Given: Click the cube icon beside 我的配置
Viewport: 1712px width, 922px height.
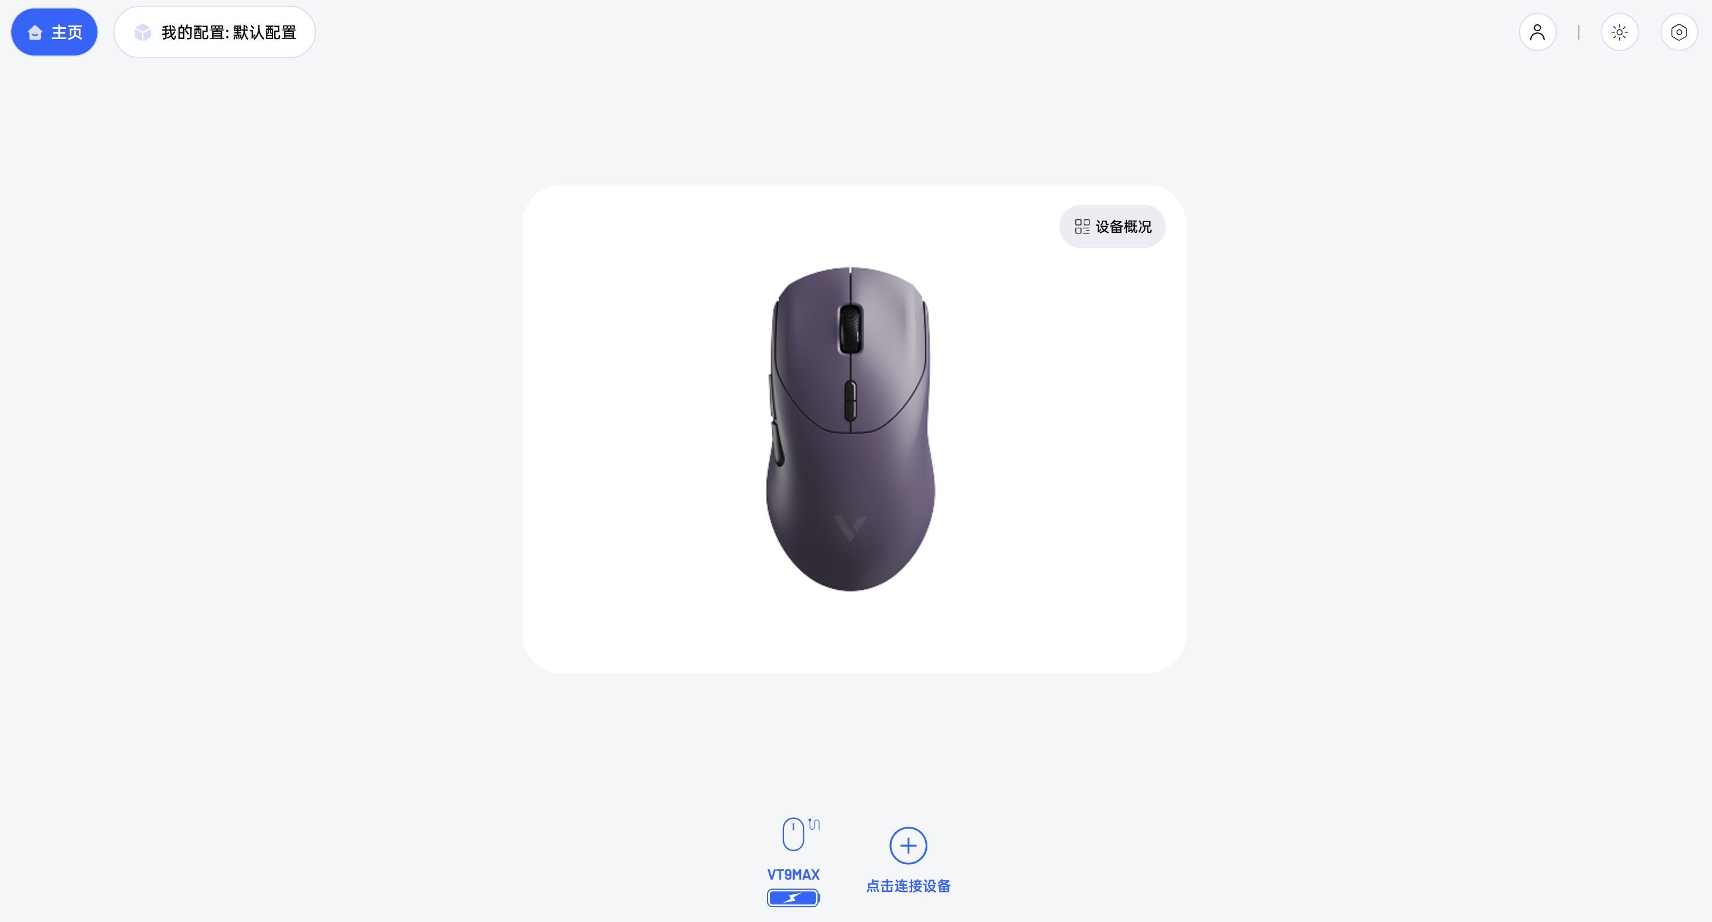Looking at the screenshot, I should point(142,32).
